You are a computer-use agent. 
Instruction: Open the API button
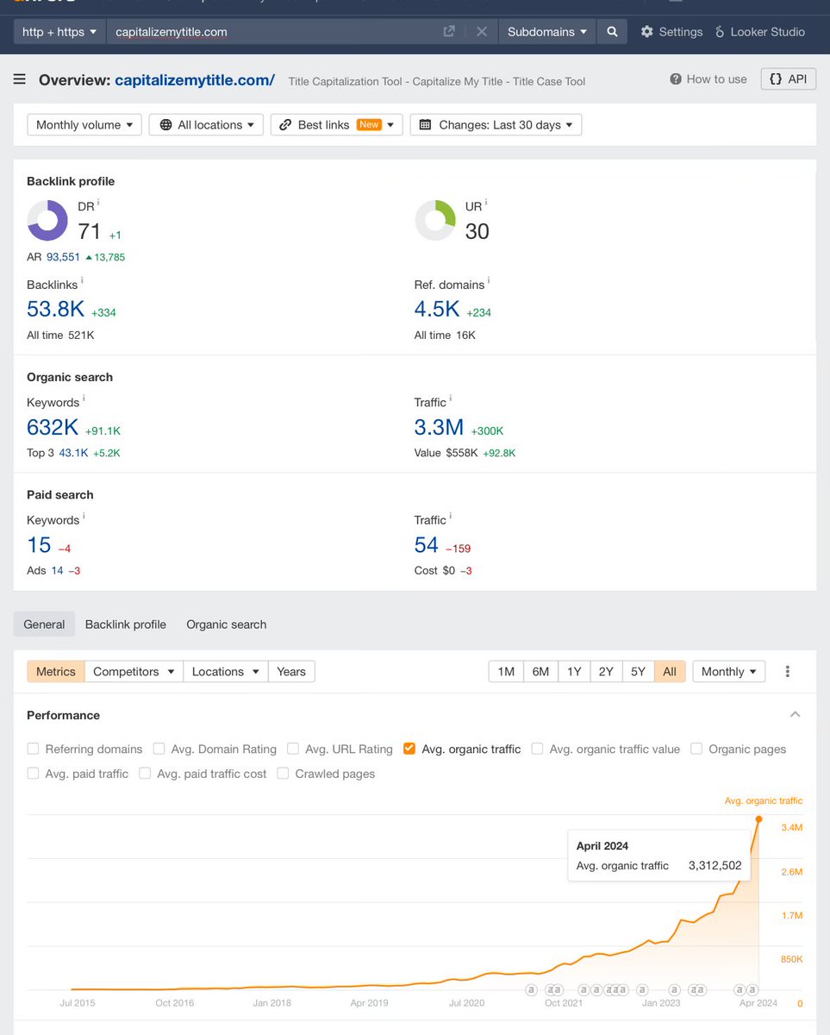pos(788,78)
